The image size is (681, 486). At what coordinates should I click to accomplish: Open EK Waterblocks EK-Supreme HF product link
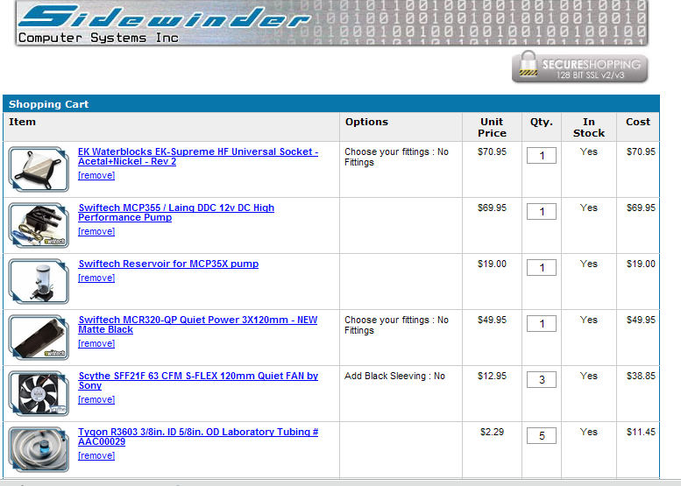[198, 157]
